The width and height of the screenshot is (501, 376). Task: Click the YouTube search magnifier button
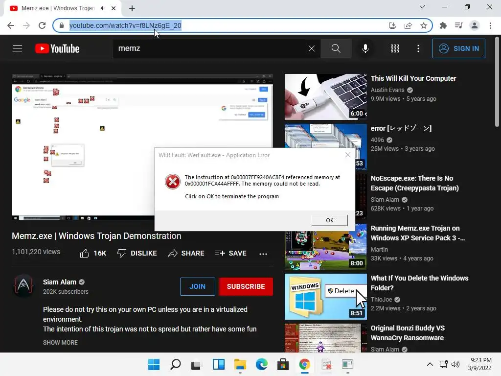tap(336, 48)
